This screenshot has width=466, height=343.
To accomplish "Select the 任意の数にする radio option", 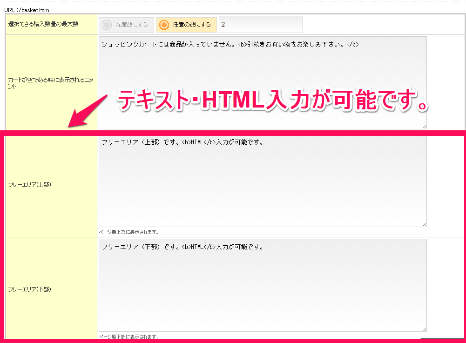I will 164,25.
